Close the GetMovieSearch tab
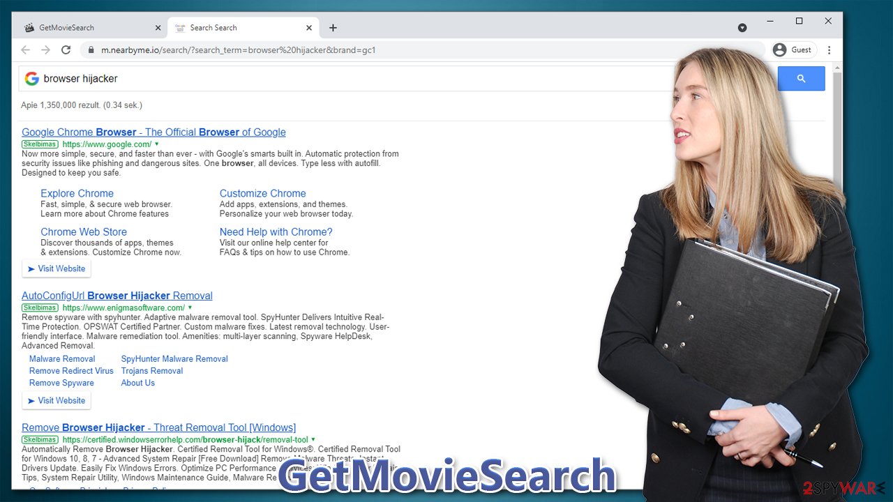893x502 pixels. tap(158, 28)
